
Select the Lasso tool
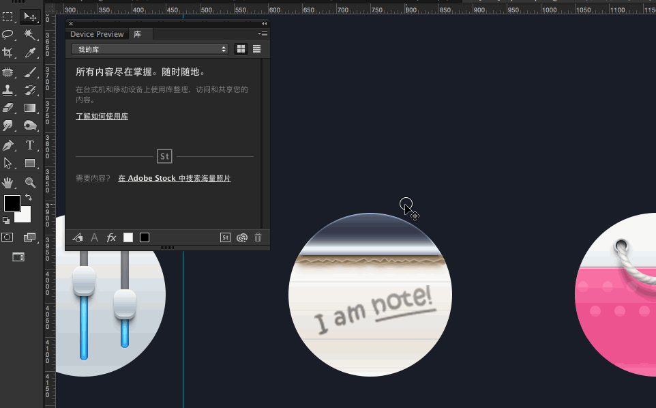pos(8,34)
